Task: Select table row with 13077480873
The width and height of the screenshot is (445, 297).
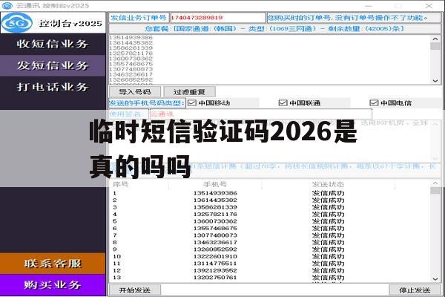Action: 270,235
